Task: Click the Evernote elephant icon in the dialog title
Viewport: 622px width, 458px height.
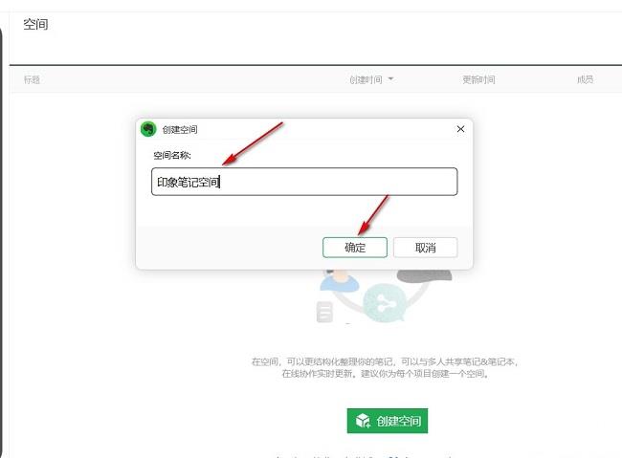Action: click(x=148, y=129)
